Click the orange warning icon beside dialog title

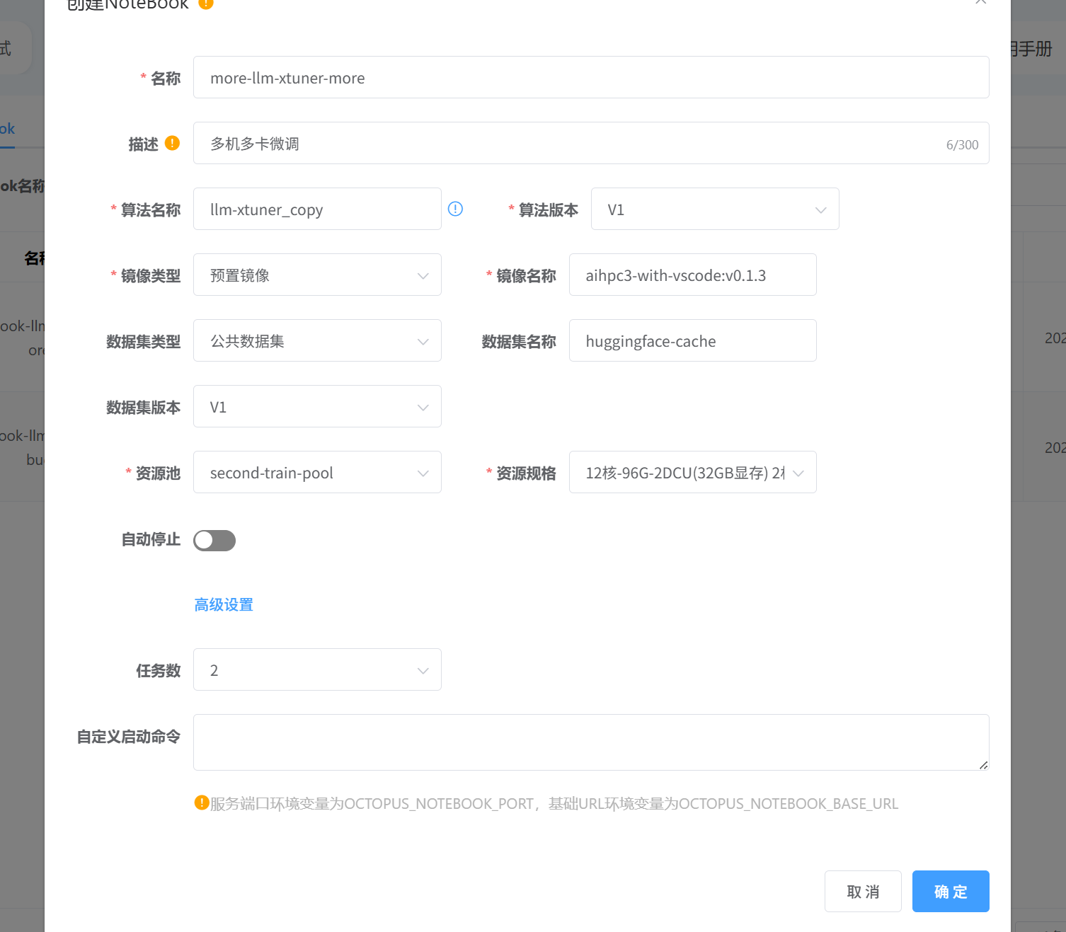click(x=206, y=4)
